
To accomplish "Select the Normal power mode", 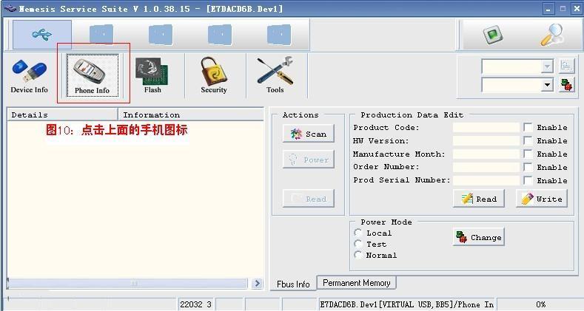I will 358,255.
